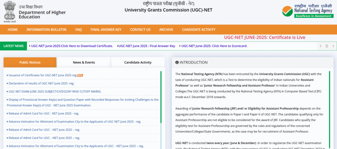Go to the FAQ page
This screenshot has width=337, height=149.
(x=78, y=30)
